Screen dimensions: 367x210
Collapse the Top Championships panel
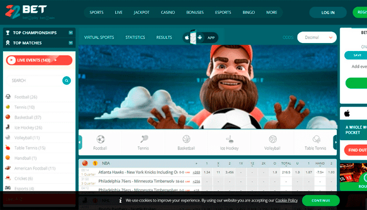[71, 33]
